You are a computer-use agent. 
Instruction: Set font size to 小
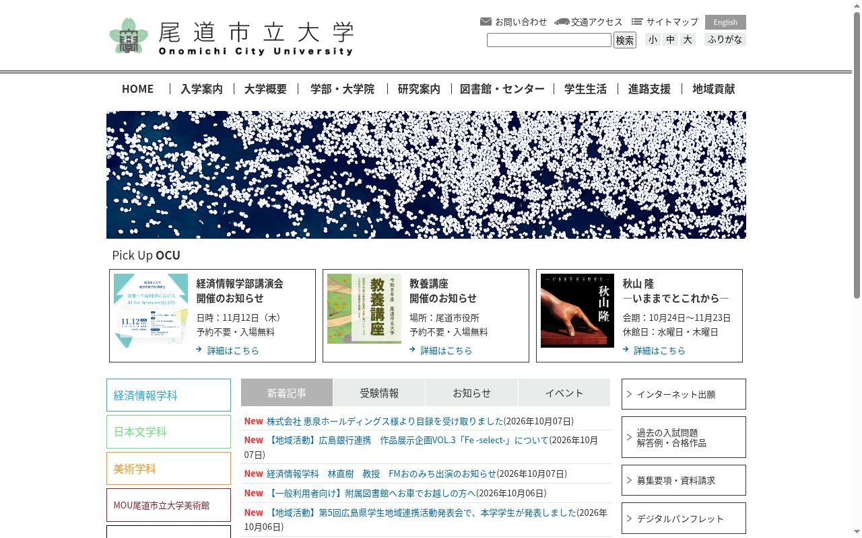[x=653, y=40]
